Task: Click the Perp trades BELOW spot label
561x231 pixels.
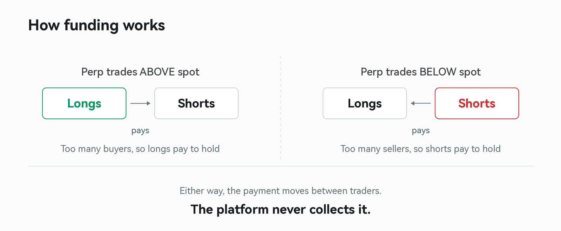Action: click(x=421, y=72)
